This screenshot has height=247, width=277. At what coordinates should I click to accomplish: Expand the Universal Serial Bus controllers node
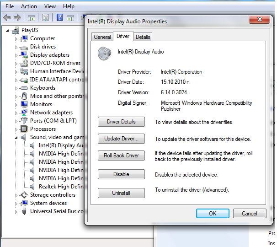point(16,212)
